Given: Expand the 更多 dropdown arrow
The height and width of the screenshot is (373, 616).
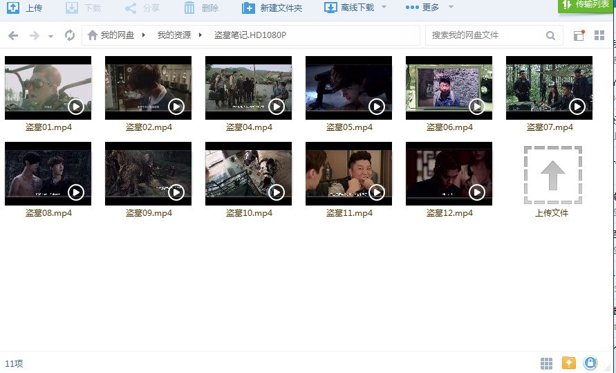Looking at the screenshot, I should pyautogui.click(x=451, y=7).
